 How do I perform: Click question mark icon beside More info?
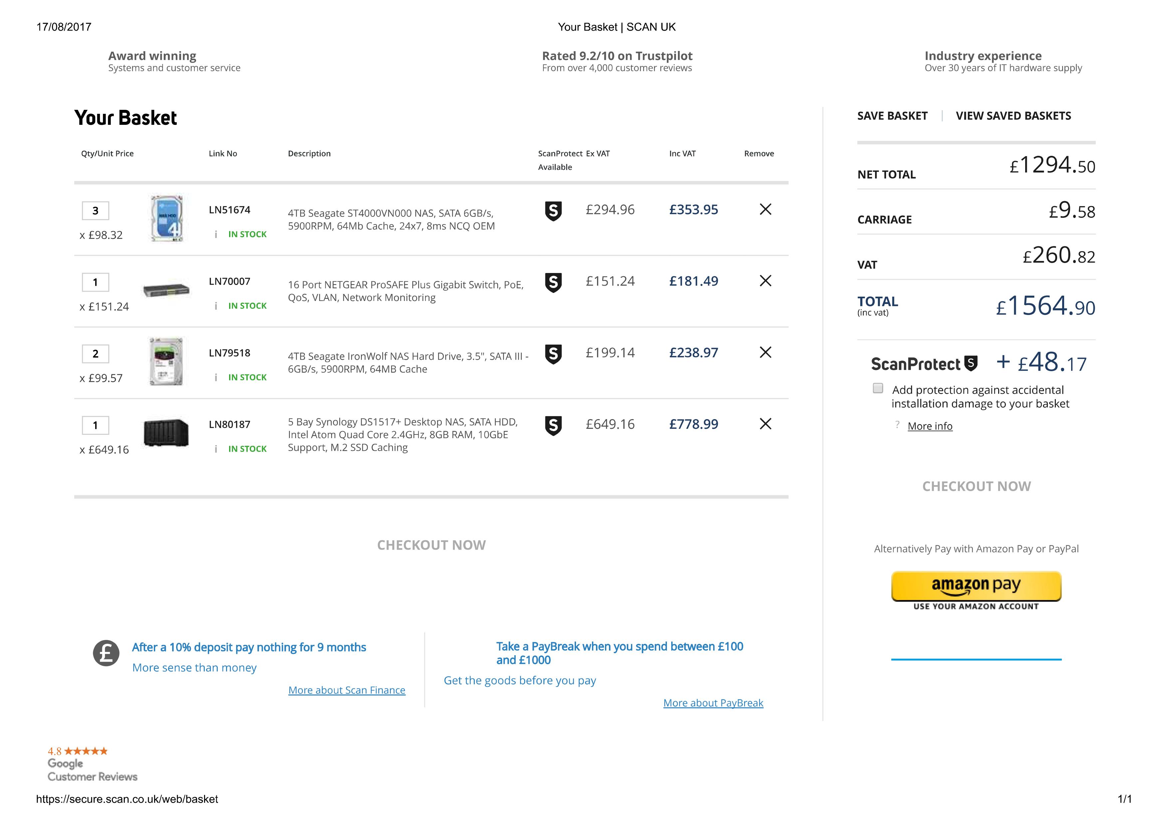(x=897, y=425)
